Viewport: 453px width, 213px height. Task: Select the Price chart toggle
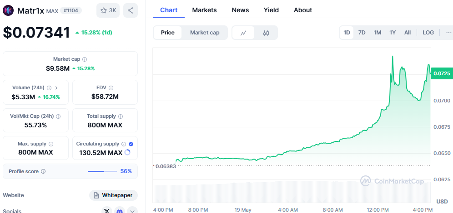click(167, 33)
